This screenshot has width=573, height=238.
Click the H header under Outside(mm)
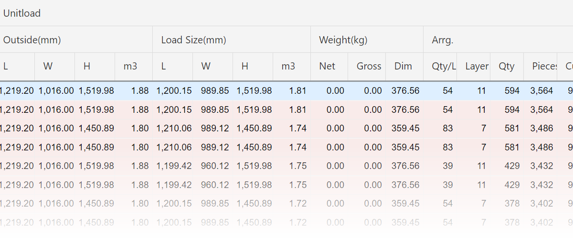87,66
